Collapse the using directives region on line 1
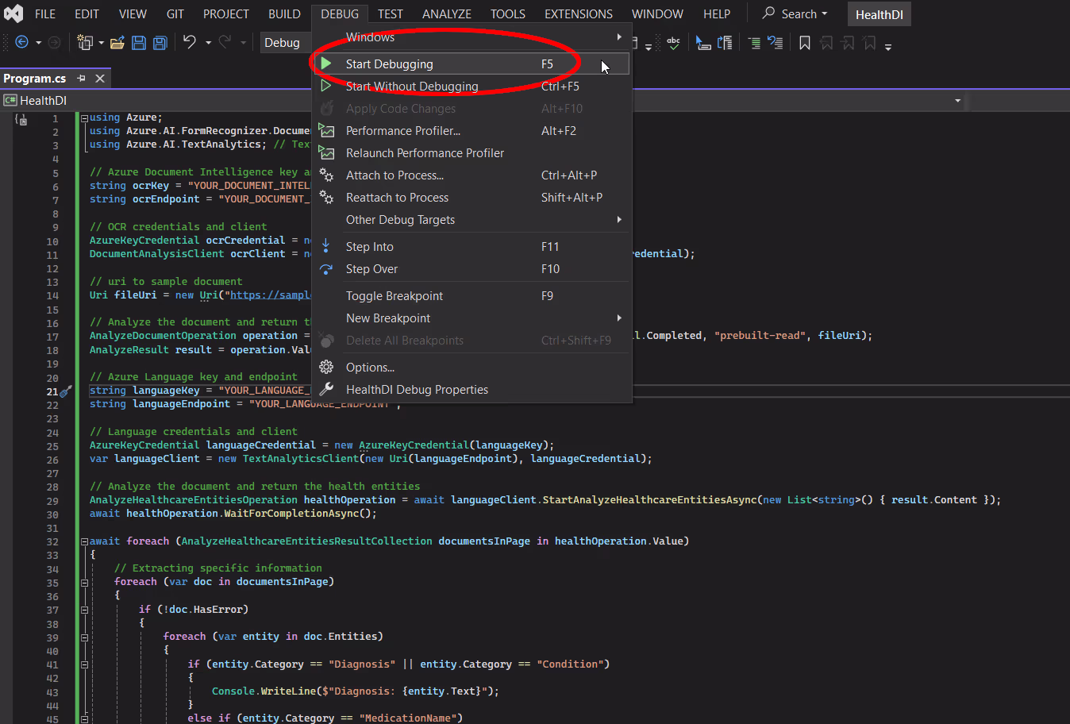This screenshot has width=1070, height=724. [84, 117]
